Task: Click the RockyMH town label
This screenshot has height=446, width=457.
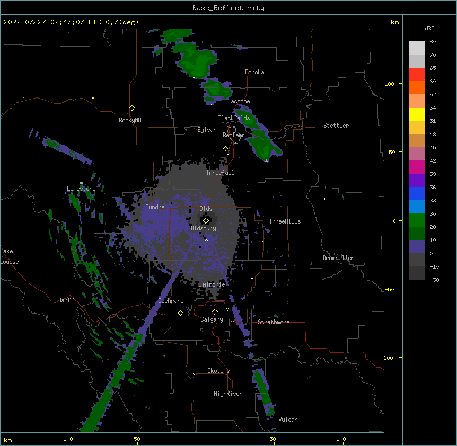Action: coord(130,120)
